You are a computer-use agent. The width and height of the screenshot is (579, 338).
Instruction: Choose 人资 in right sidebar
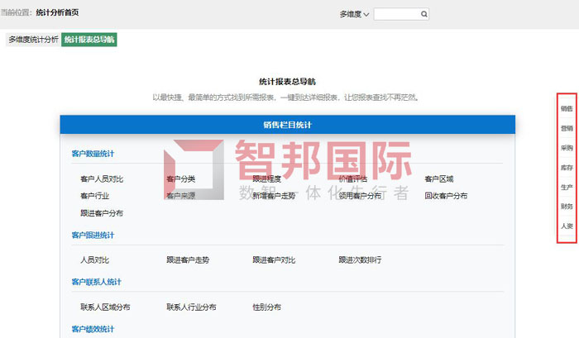pos(567,226)
